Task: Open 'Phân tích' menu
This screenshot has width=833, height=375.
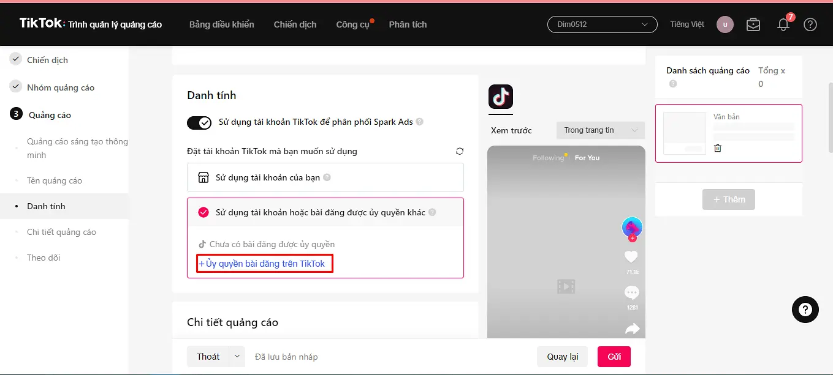Action: click(x=408, y=24)
